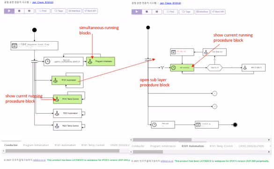Switch to Program Initialization tab in left panel
The height and width of the screenshot is (169, 274).
tap(36, 145)
